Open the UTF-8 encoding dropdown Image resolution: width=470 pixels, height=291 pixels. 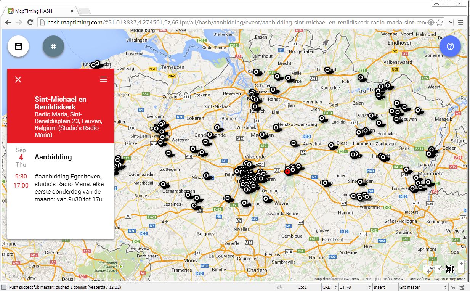click(355, 287)
